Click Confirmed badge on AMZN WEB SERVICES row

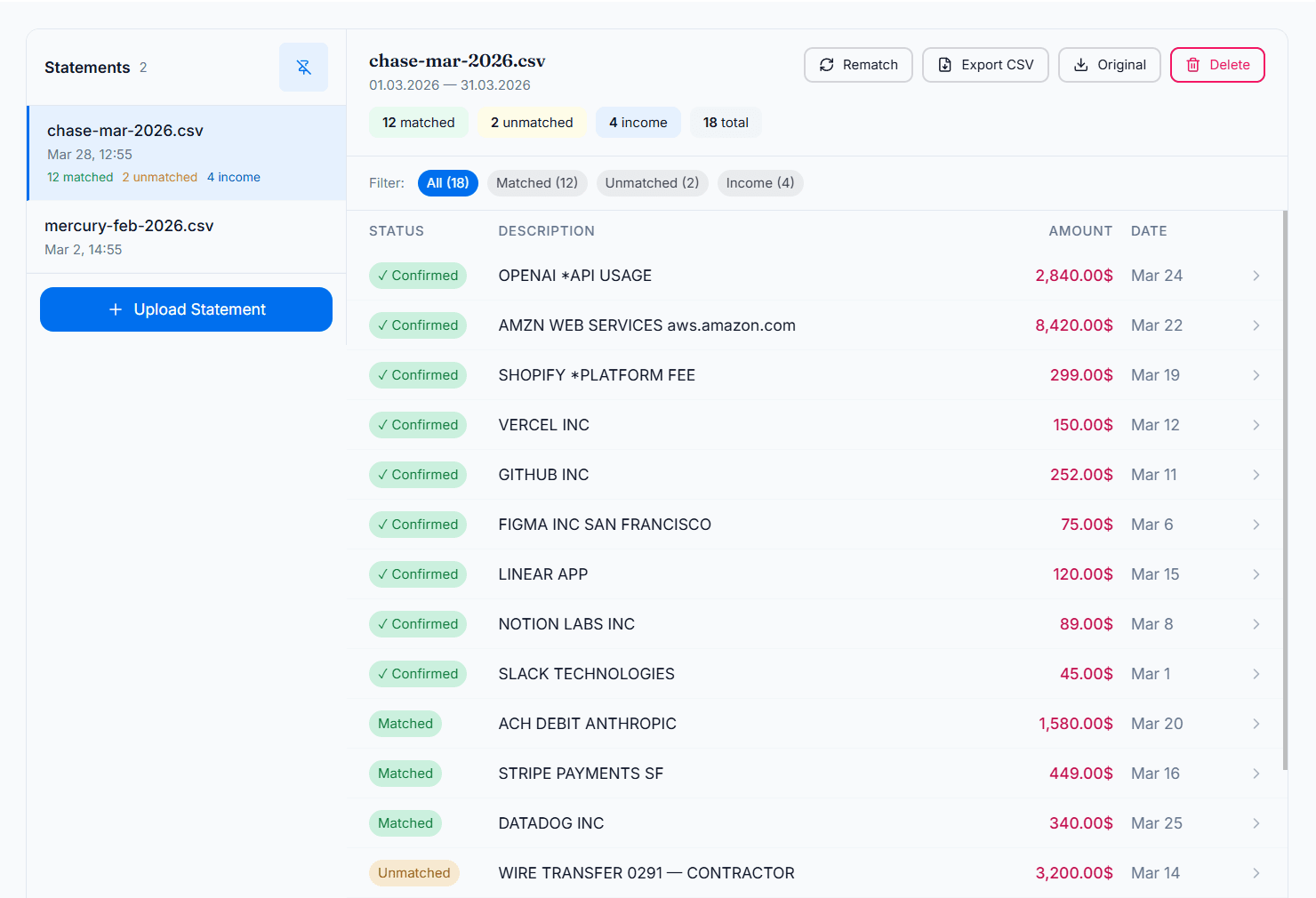click(418, 325)
